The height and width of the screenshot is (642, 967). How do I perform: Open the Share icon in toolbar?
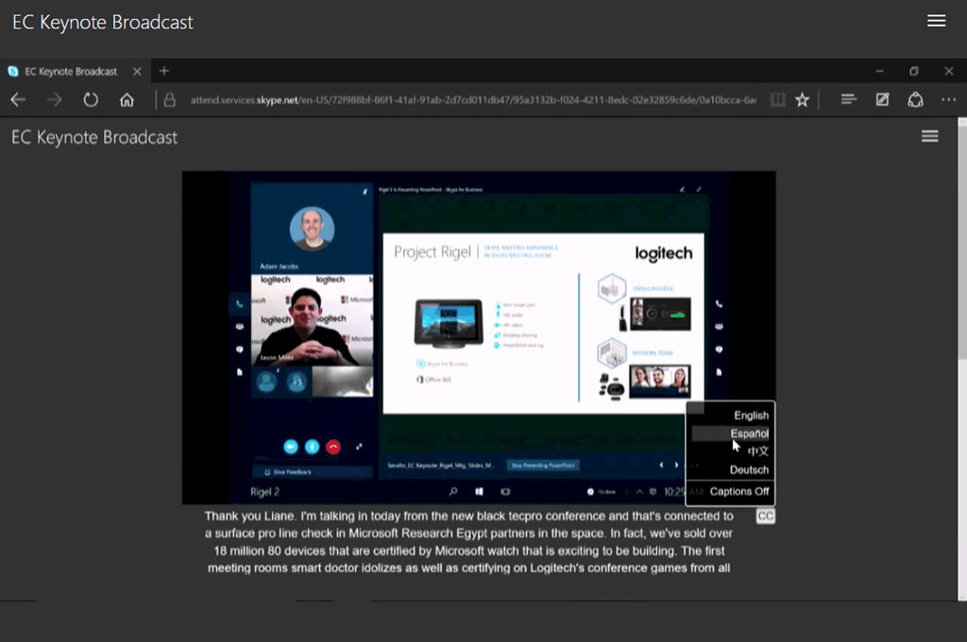click(x=915, y=100)
